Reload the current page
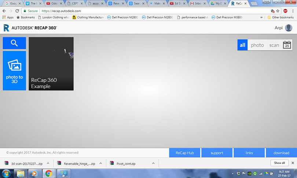The width and height of the screenshot is (297, 178). pyautogui.click(x=17, y=11)
